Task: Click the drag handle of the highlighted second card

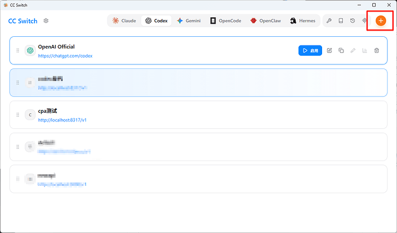Action: pos(18,83)
